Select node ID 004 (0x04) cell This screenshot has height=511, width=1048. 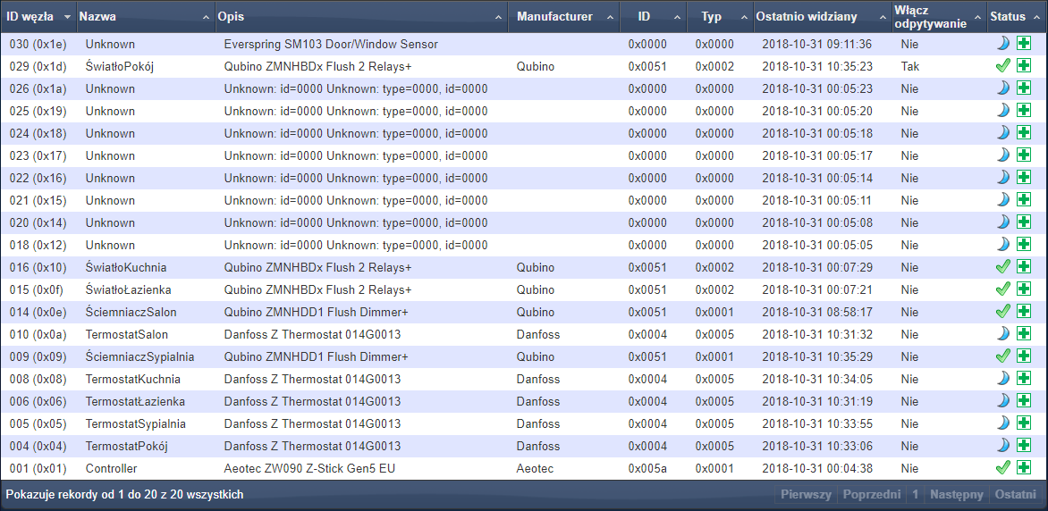(x=38, y=446)
